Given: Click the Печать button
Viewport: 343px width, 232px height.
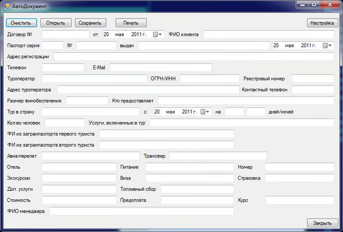Looking at the screenshot, I should coord(131,23).
